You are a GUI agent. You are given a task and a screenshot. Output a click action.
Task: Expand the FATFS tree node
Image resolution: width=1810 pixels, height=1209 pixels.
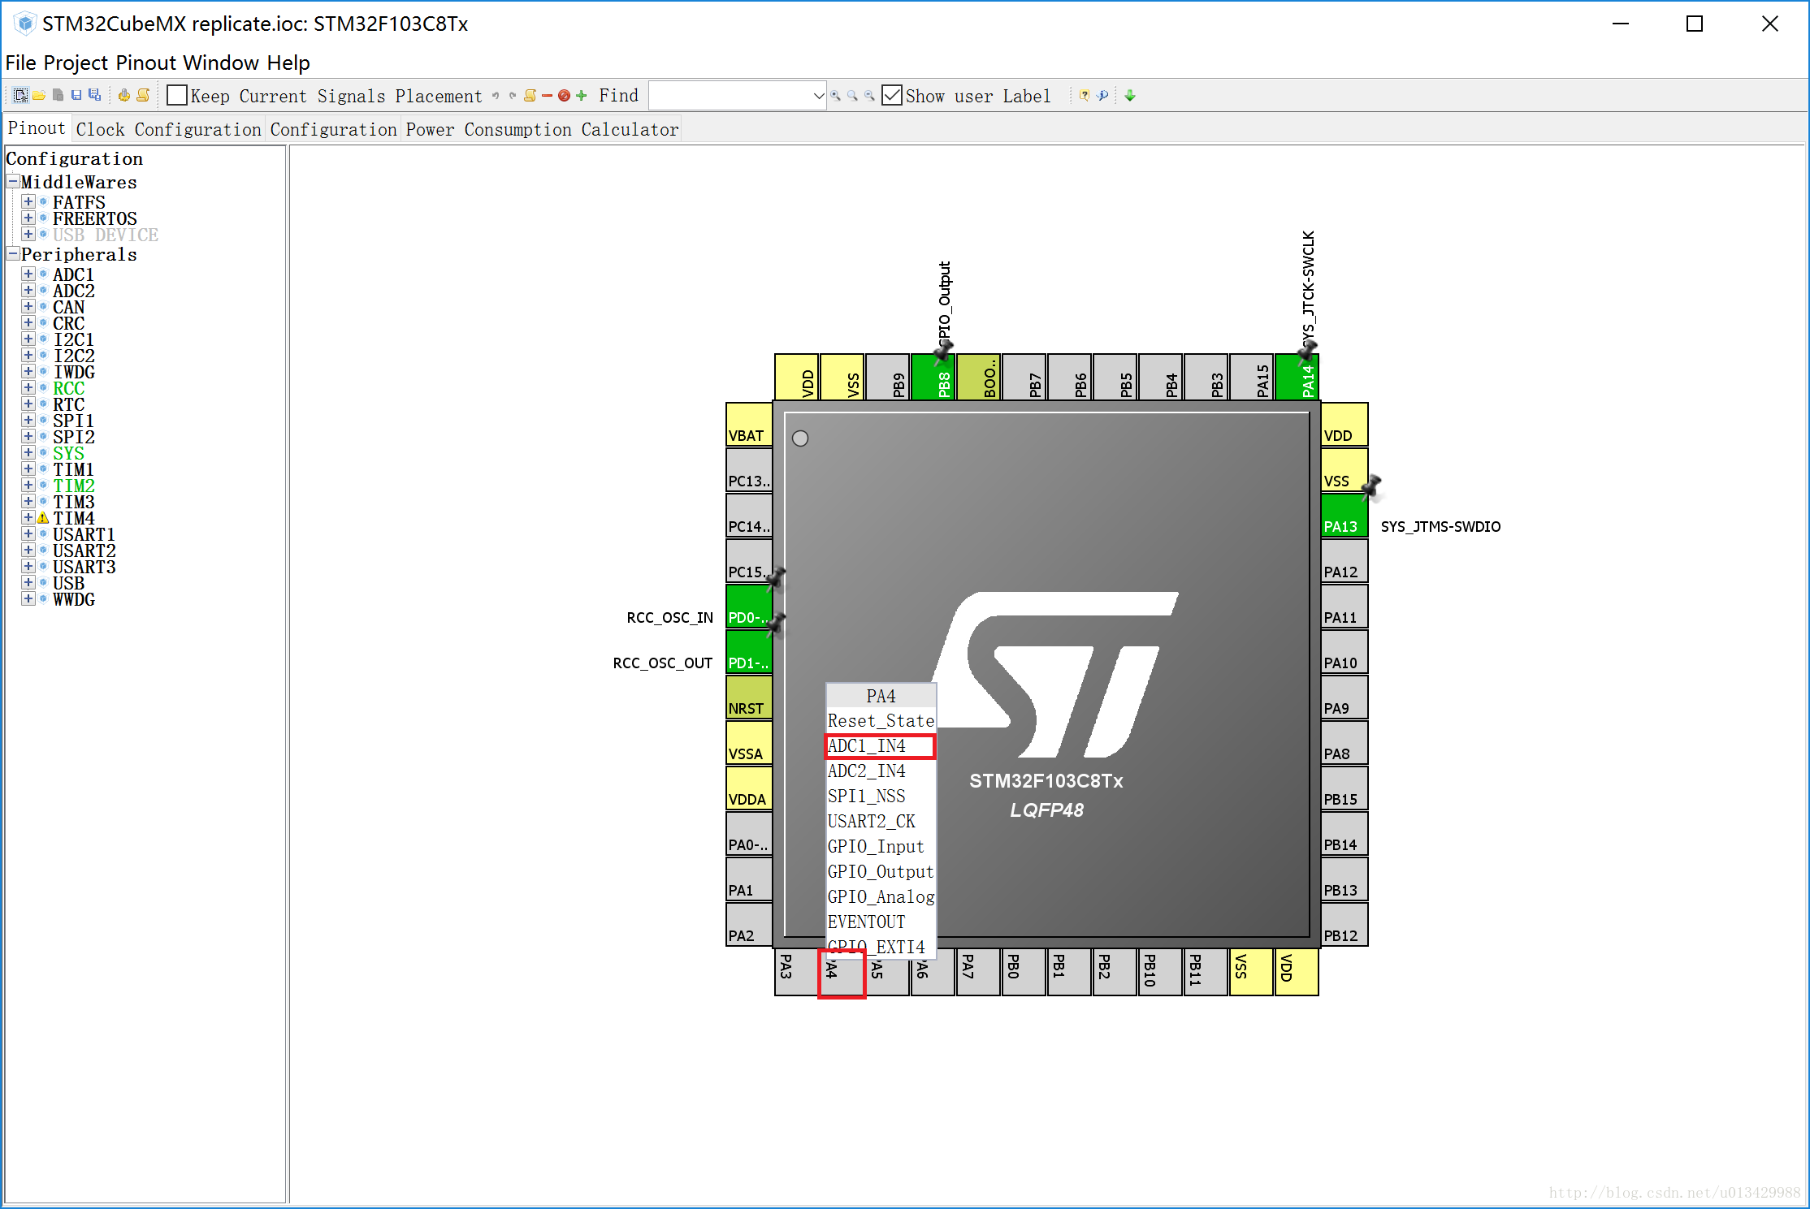point(28,201)
